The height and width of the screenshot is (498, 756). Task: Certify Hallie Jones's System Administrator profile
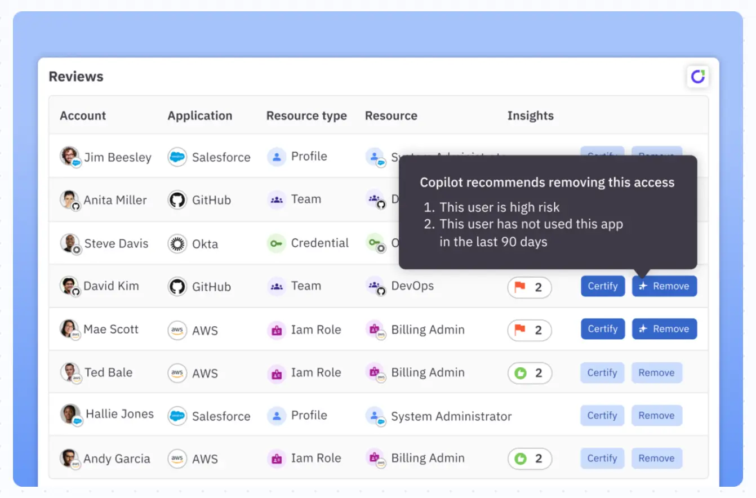tap(602, 416)
